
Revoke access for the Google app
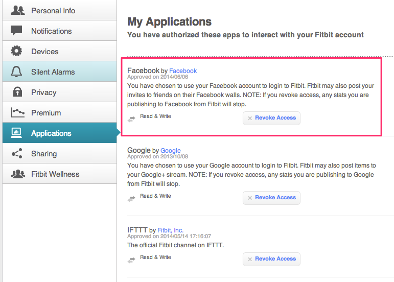pyautogui.click(x=271, y=198)
